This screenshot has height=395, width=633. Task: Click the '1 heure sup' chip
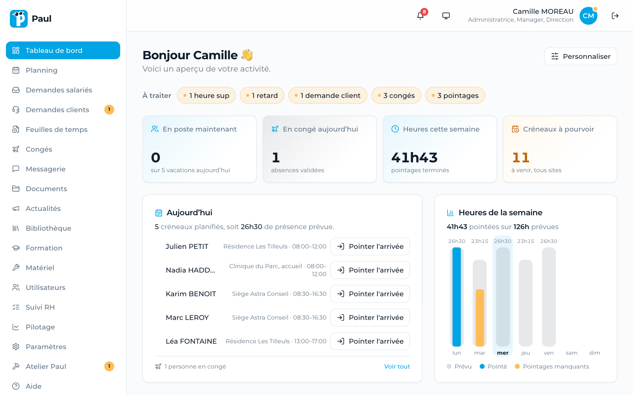click(207, 96)
